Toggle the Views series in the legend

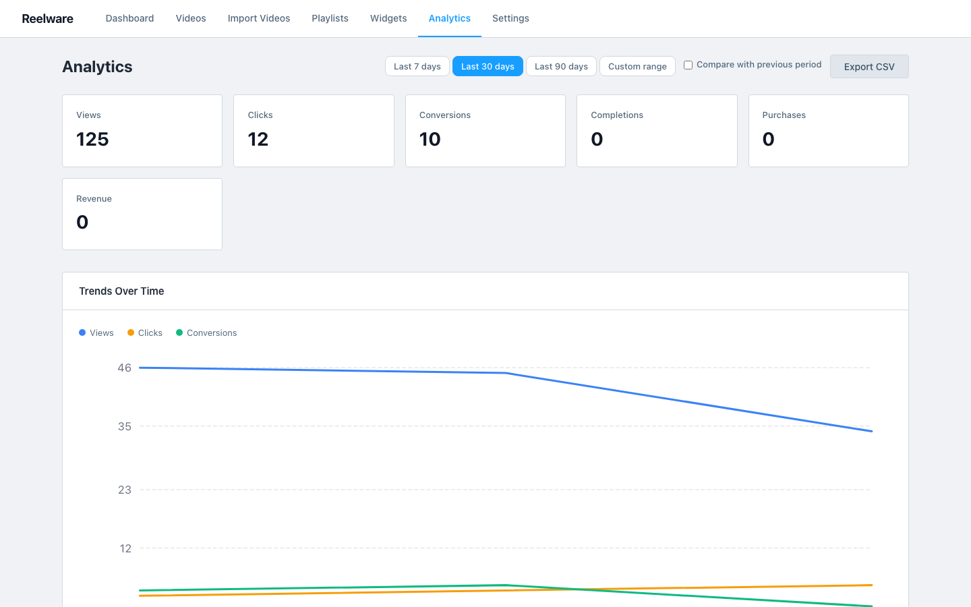point(96,333)
